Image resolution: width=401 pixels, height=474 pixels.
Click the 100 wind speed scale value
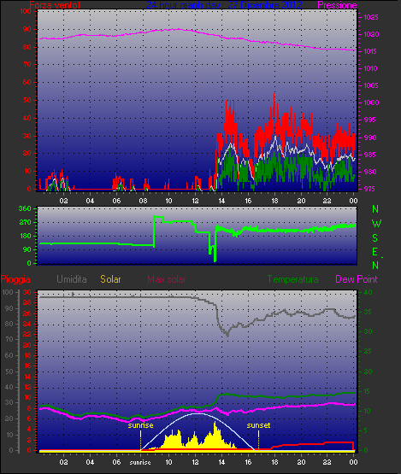tap(26, 11)
